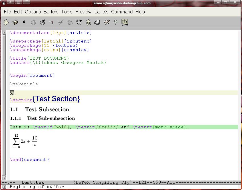Expand the LaTeX menu

(101, 12)
